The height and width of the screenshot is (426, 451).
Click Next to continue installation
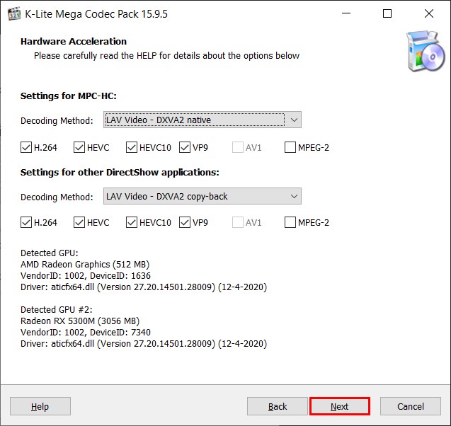coord(340,406)
